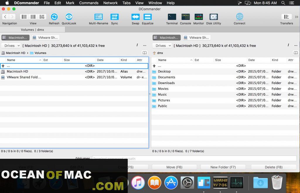Select the Volumes | dmx tab
Image resolution: width=300 pixels, height=193 pixels.
click(x=33, y=30)
